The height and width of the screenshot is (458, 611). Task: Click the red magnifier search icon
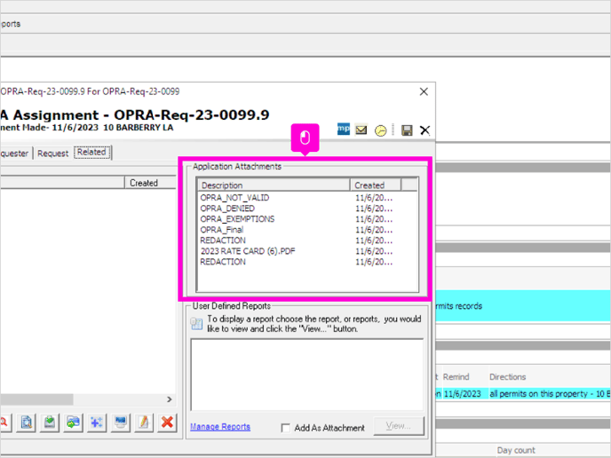coord(4,422)
